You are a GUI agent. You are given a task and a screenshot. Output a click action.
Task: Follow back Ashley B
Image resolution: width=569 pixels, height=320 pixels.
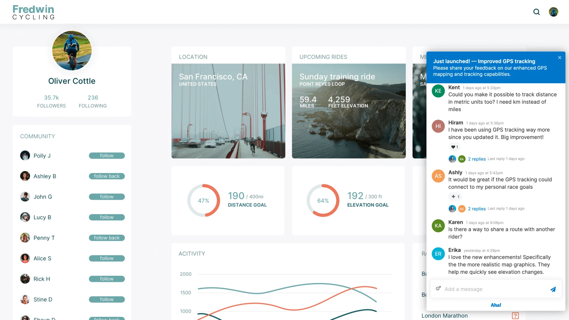[107, 176]
